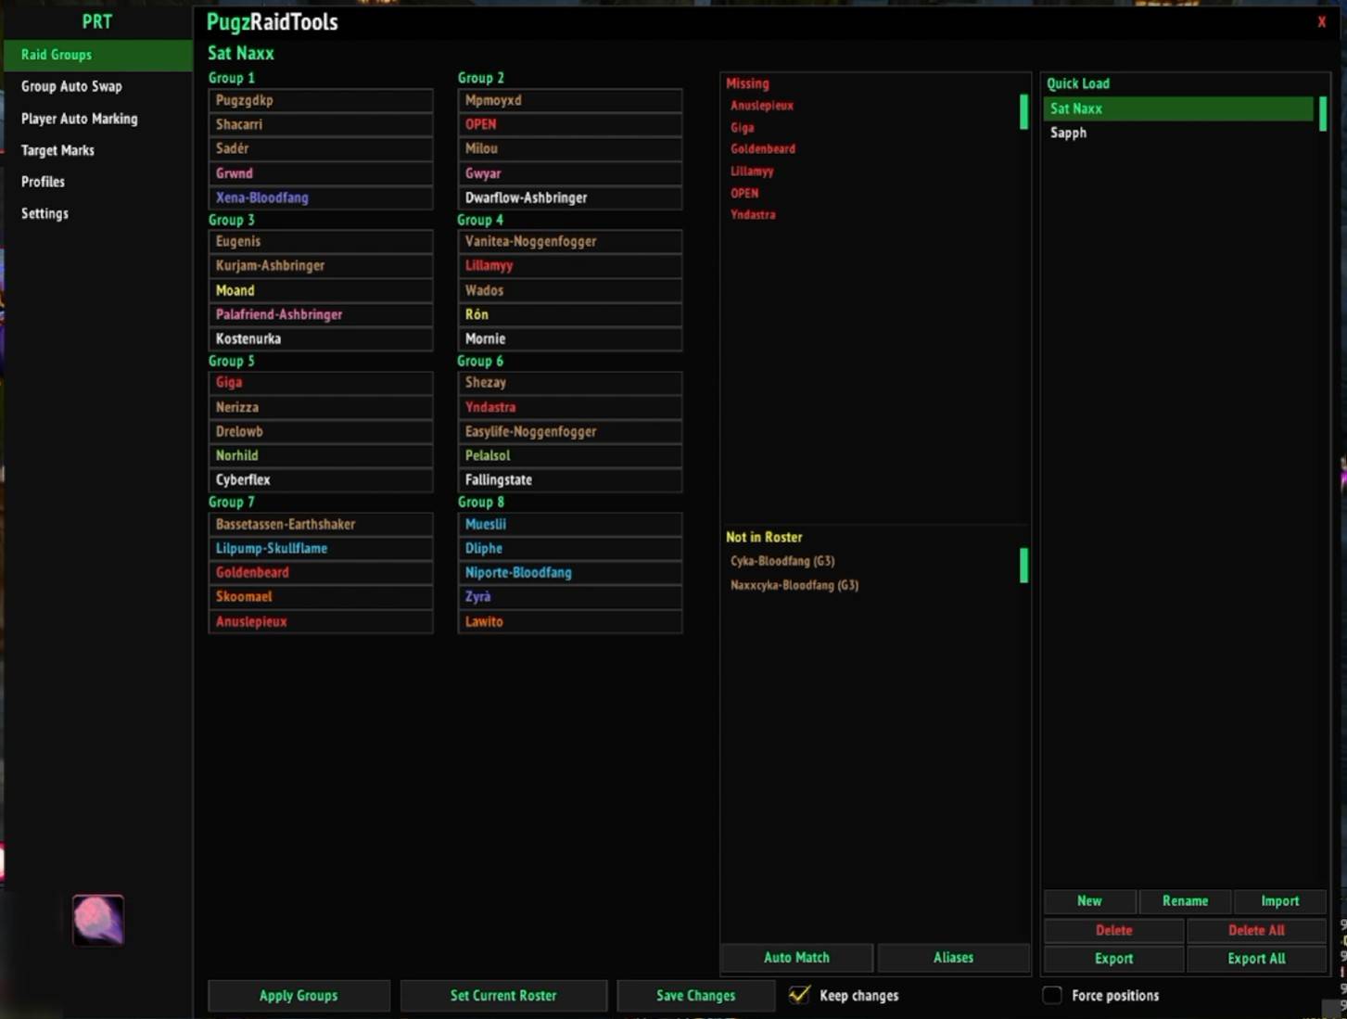Click the Shezay slot in Group 6

coord(570,382)
